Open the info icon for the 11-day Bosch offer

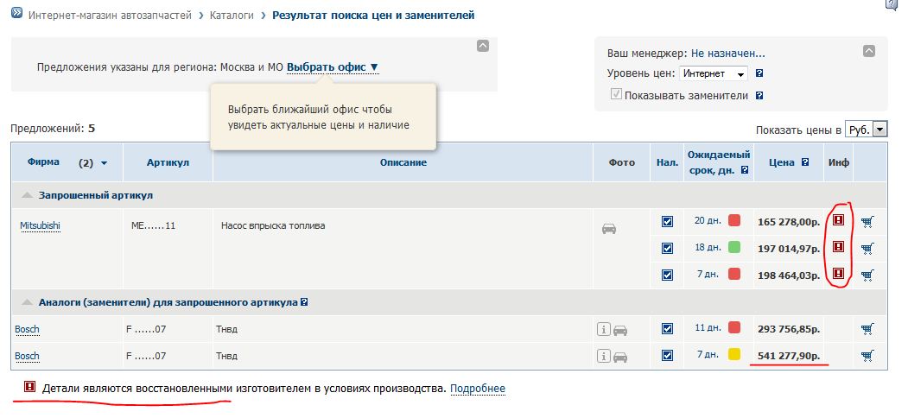[x=604, y=329]
